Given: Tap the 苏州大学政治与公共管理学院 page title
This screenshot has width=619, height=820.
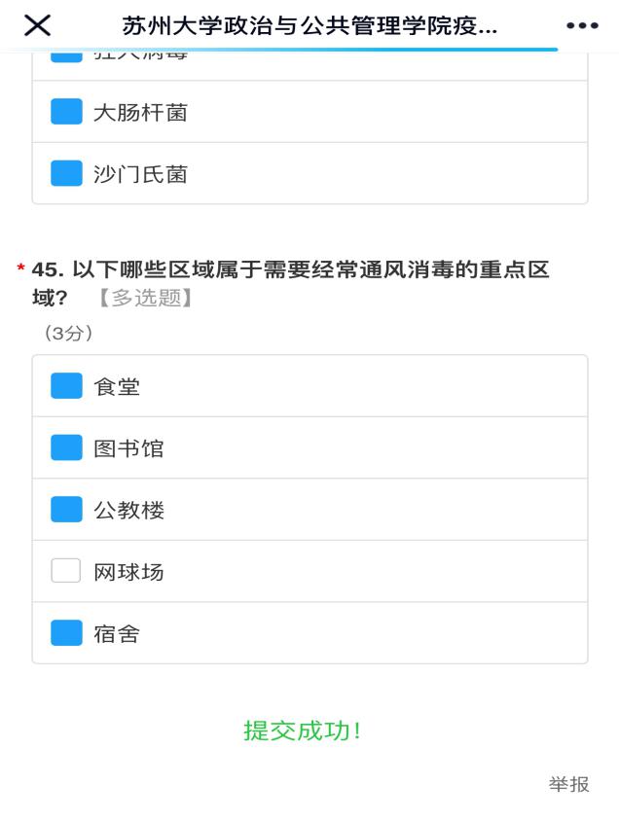Looking at the screenshot, I should (x=309, y=26).
